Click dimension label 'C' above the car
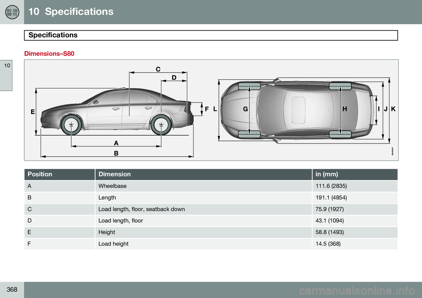Viewport: 422px width, 298px height. (x=158, y=69)
